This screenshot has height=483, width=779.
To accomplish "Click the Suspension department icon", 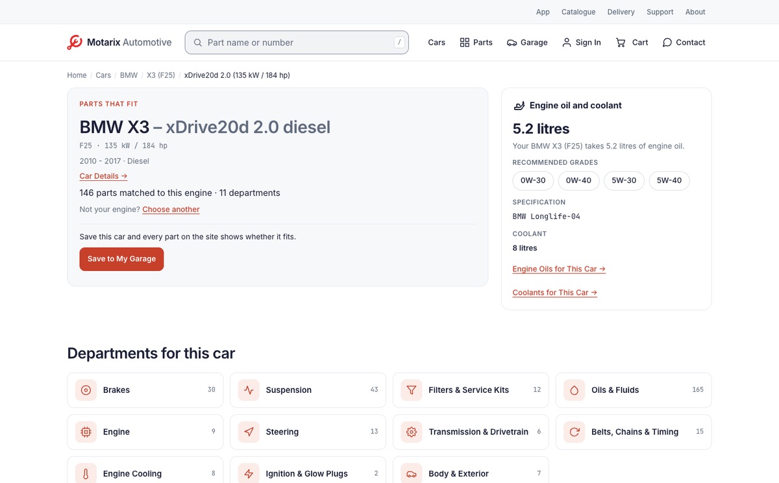I will (x=249, y=390).
